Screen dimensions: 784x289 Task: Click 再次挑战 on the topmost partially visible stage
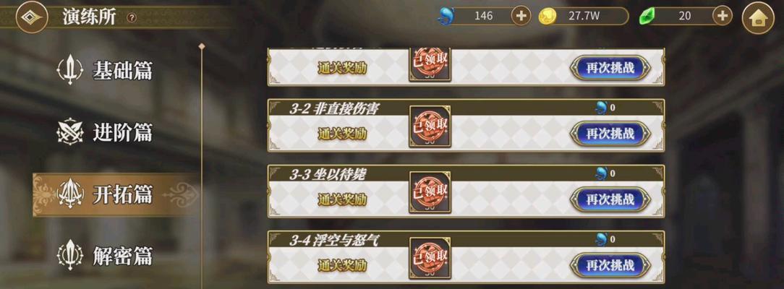(x=610, y=68)
